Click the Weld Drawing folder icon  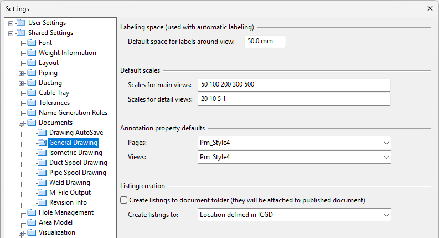(42, 183)
